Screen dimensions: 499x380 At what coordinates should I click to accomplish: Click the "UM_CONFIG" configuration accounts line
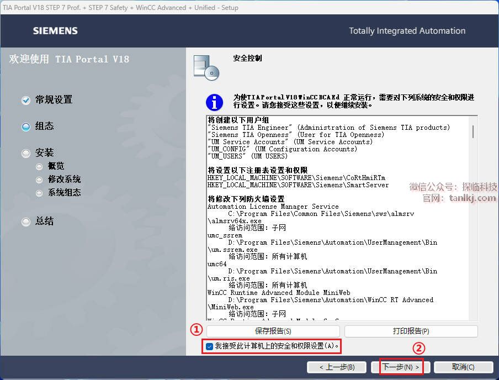(x=282, y=149)
